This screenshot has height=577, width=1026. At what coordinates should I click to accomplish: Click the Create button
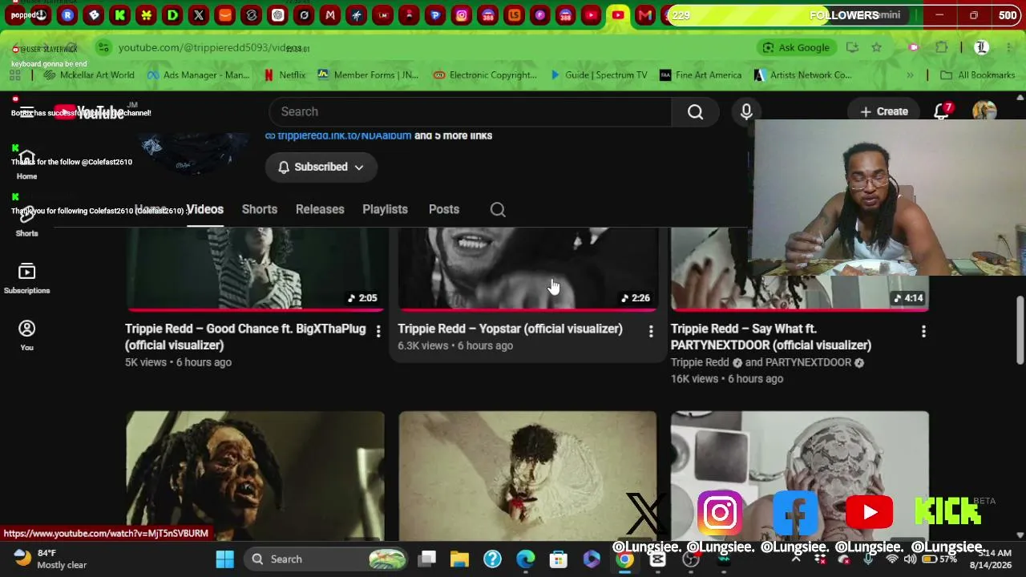tap(883, 111)
